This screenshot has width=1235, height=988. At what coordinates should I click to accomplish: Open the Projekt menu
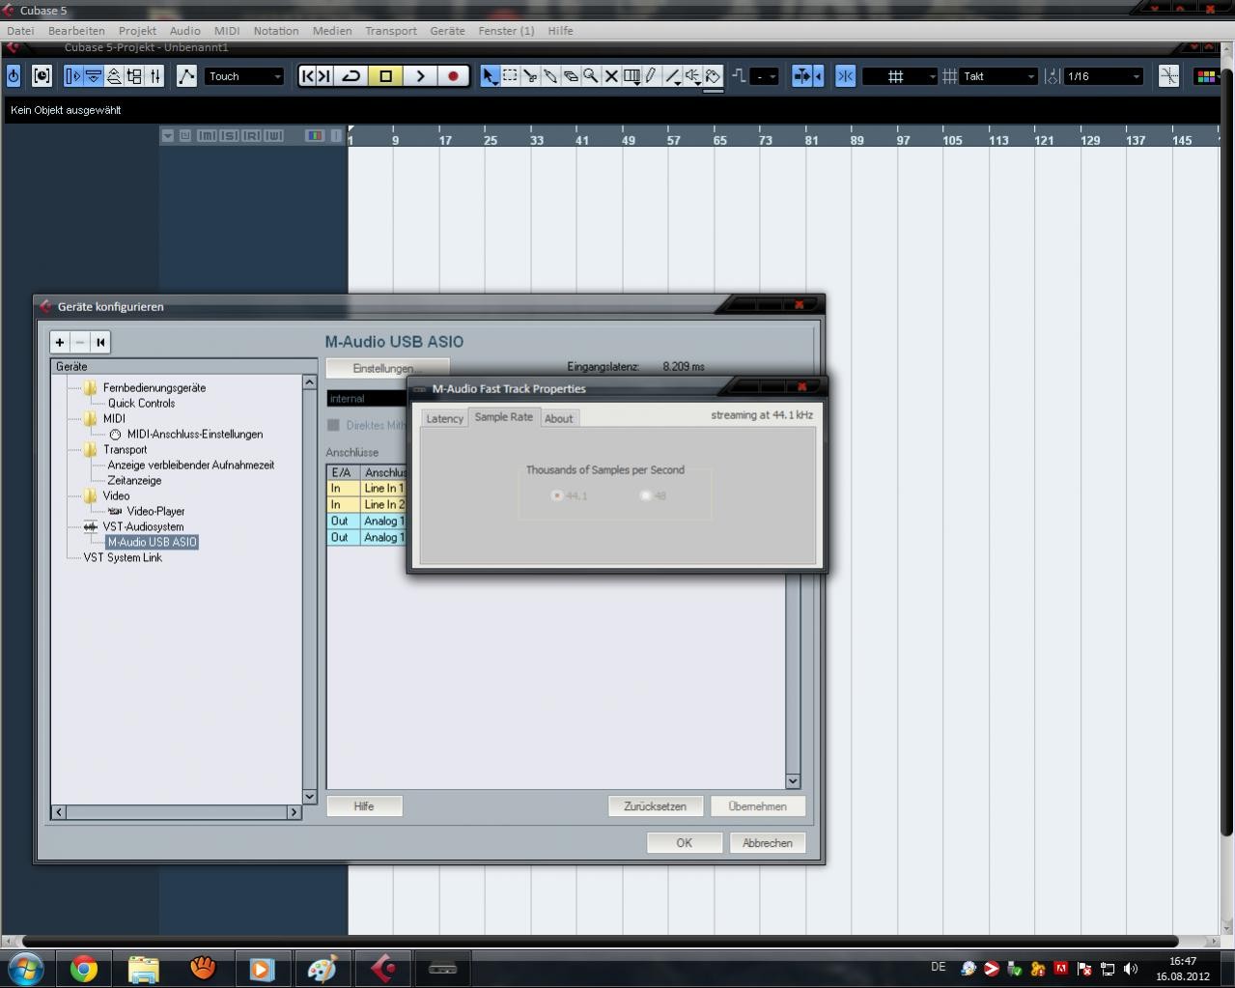(137, 31)
